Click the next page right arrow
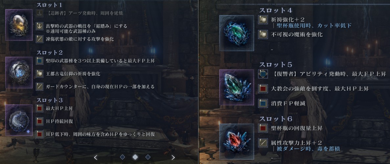This screenshot has width=390, height=164. (173, 157)
